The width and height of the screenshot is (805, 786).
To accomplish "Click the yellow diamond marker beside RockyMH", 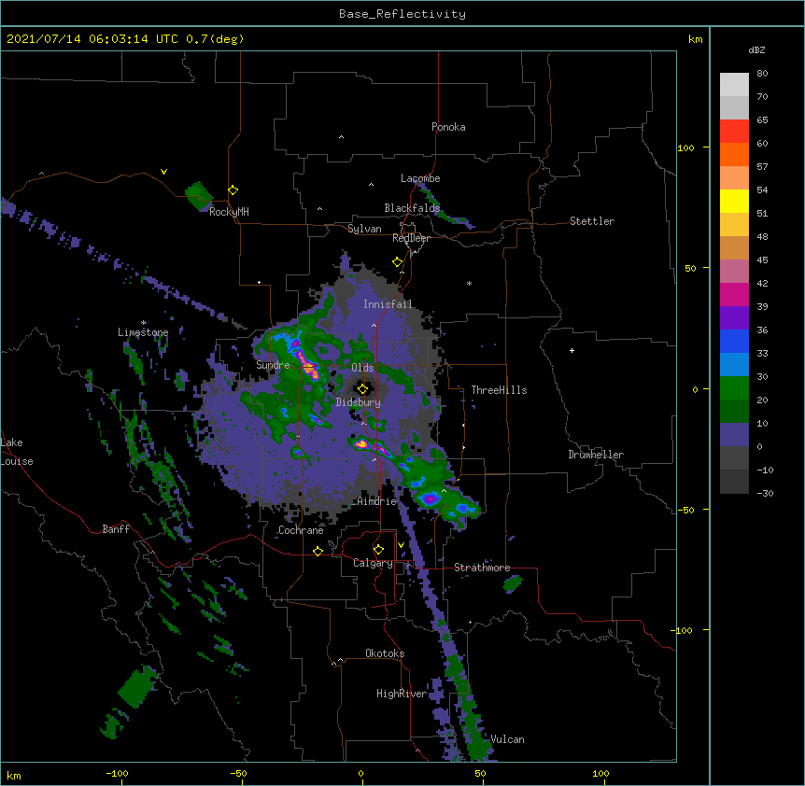I will click(233, 190).
